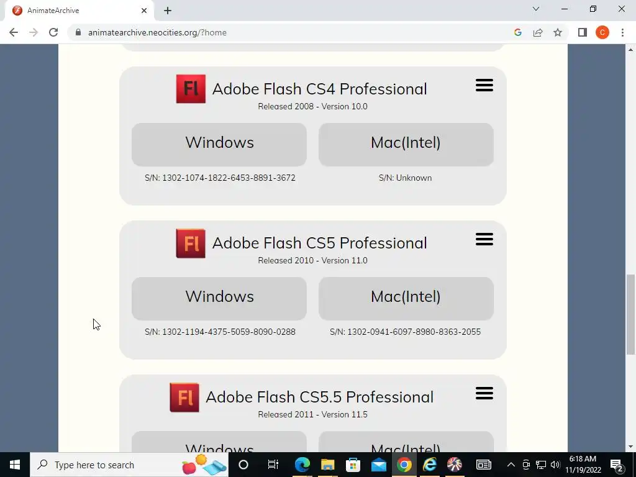
Task: Open Cortana from the taskbar
Action: pos(243,465)
